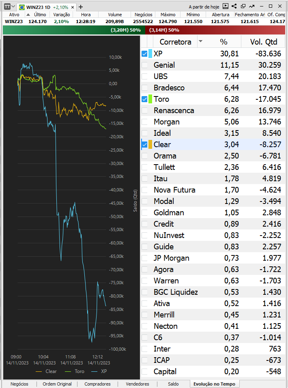Screen dimensions: 288x388
Task: Check the Ideal broker checkbox
Action: click(144, 133)
